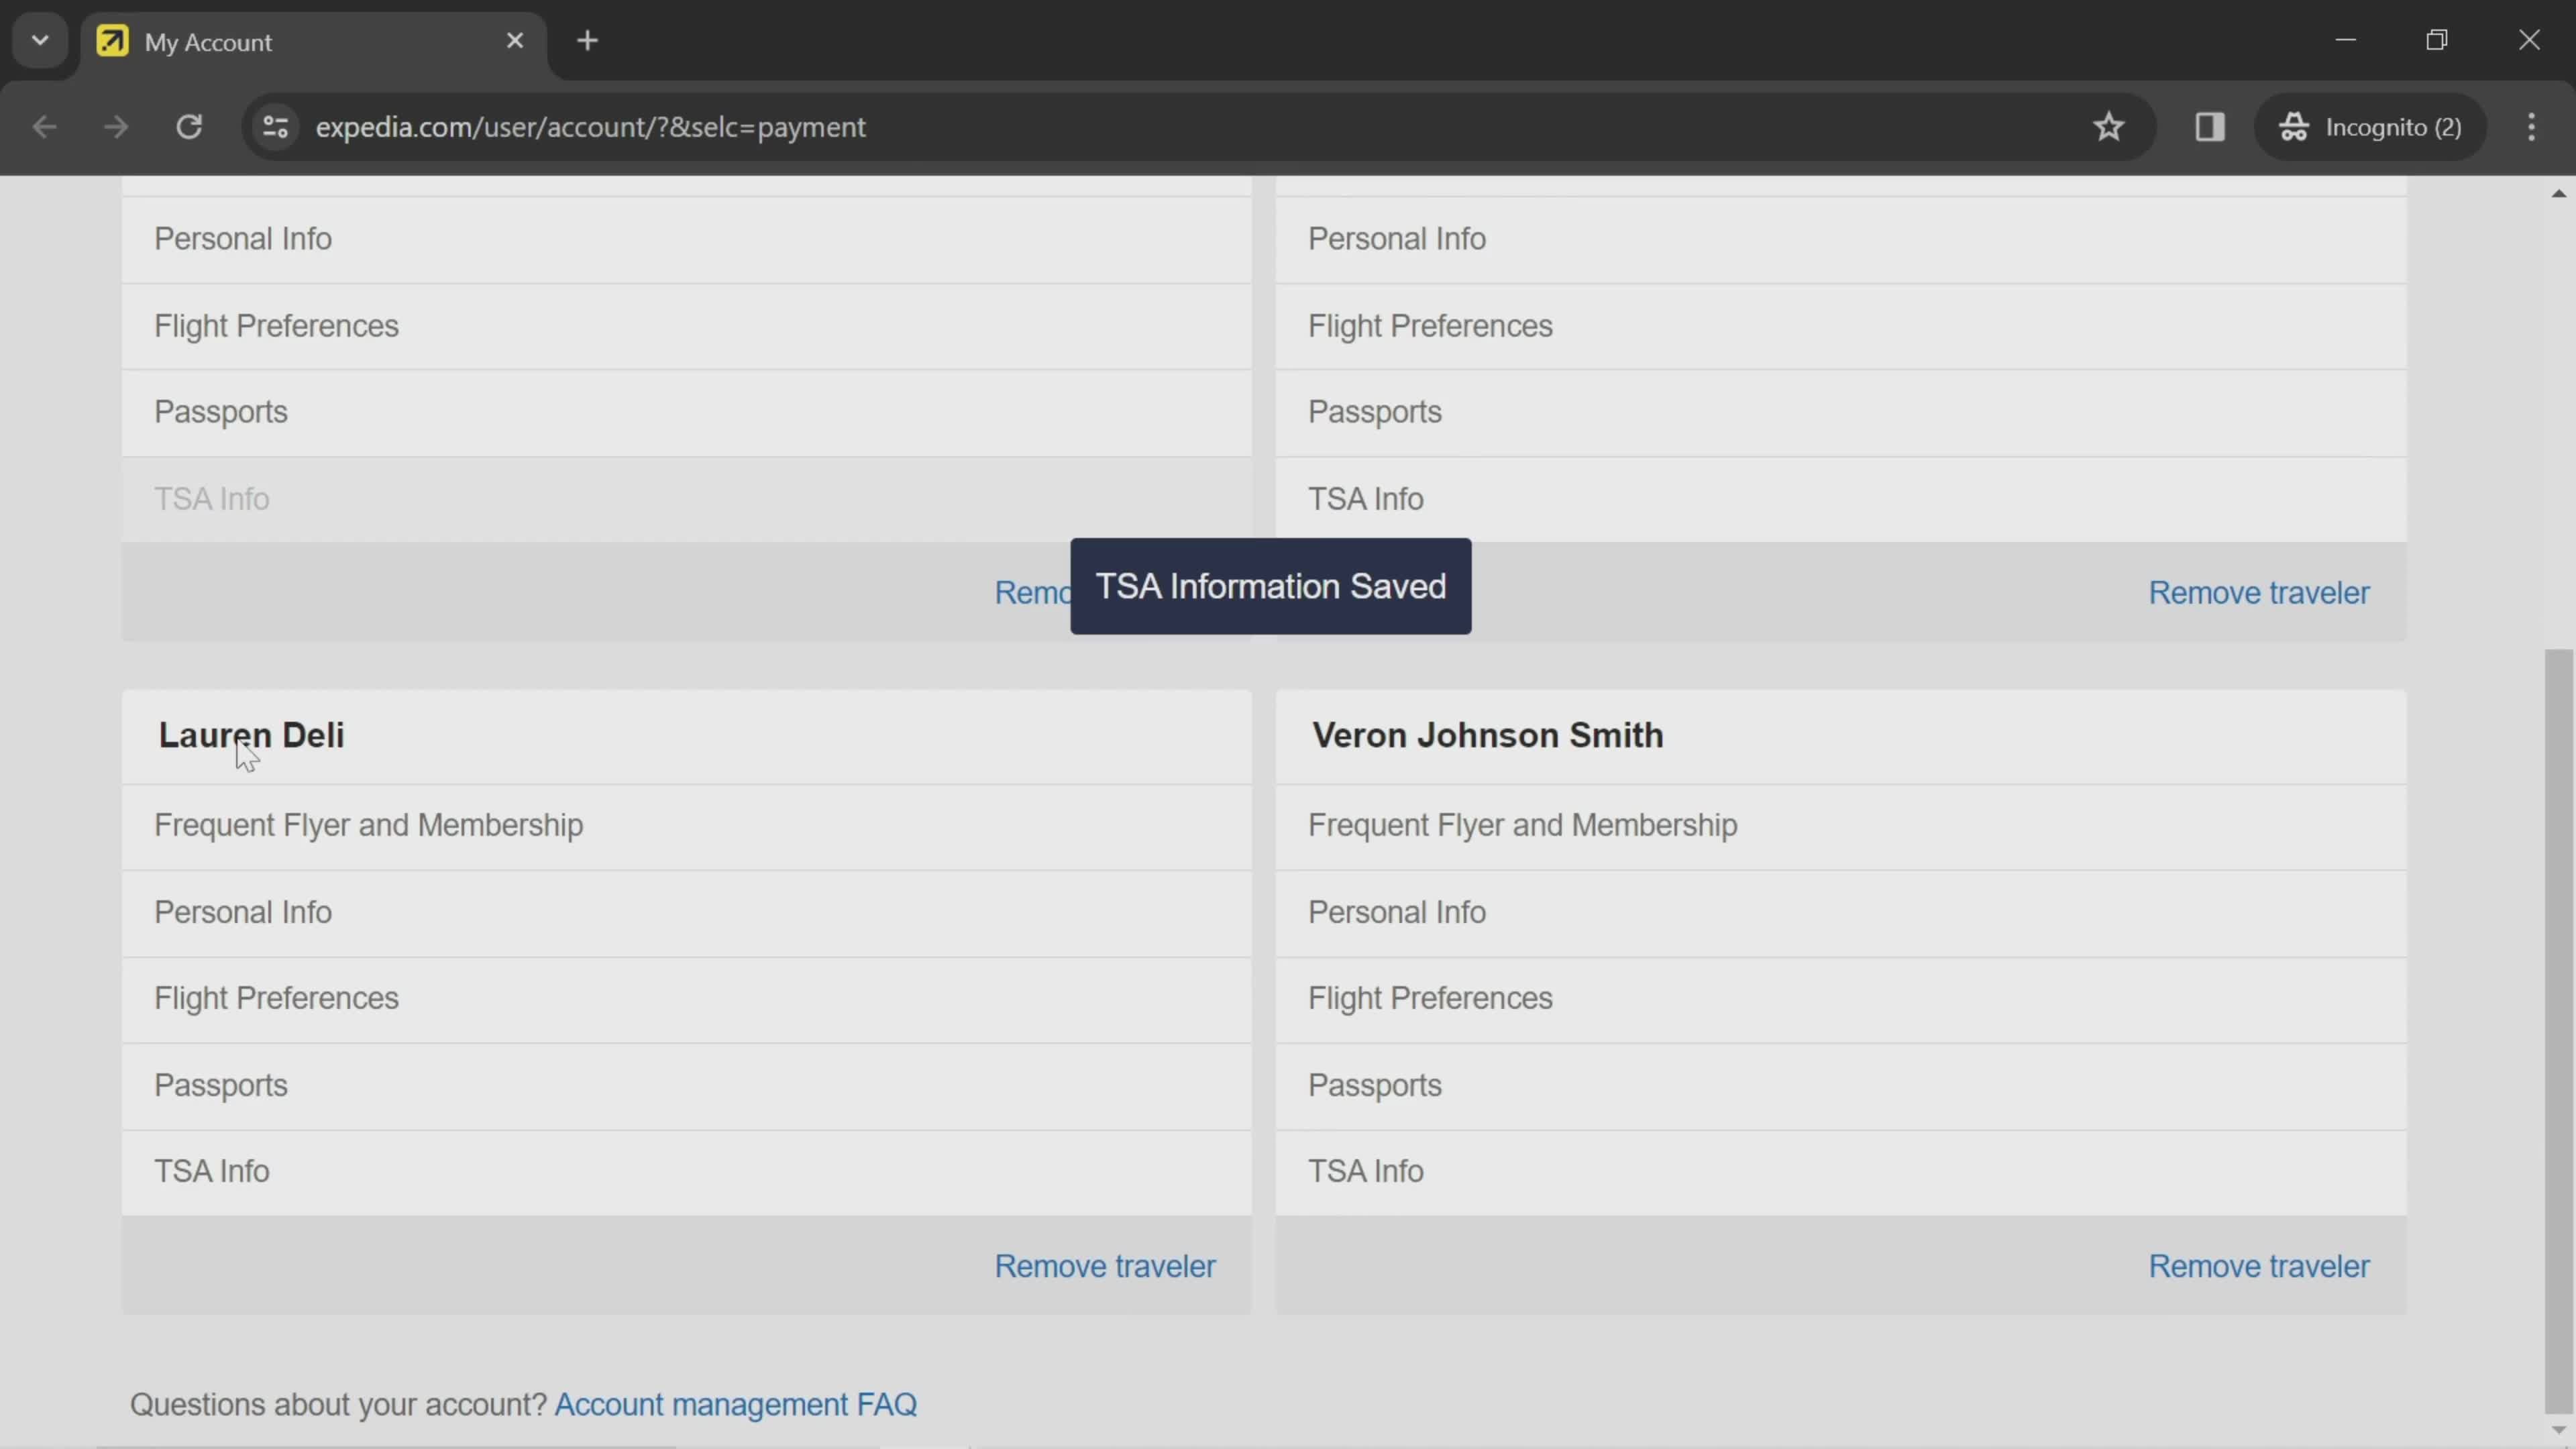Remove traveler Lauren Deli
Image resolution: width=2576 pixels, height=1449 pixels.
[x=1105, y=1267]
